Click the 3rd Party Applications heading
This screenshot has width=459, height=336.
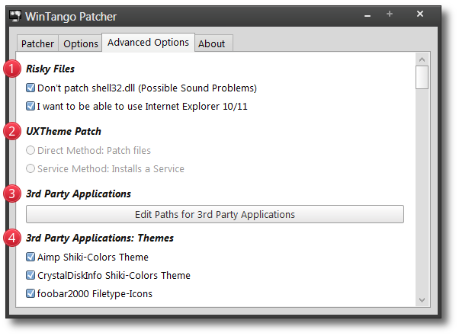point(79,194)
